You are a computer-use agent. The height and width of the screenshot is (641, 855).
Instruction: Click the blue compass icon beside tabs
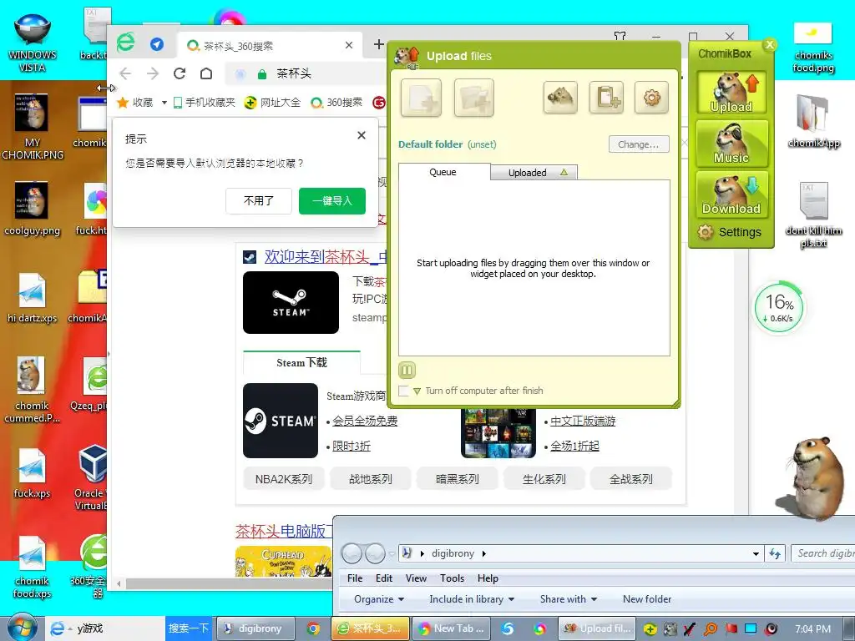pyautogui.click(x=157, y=44)
